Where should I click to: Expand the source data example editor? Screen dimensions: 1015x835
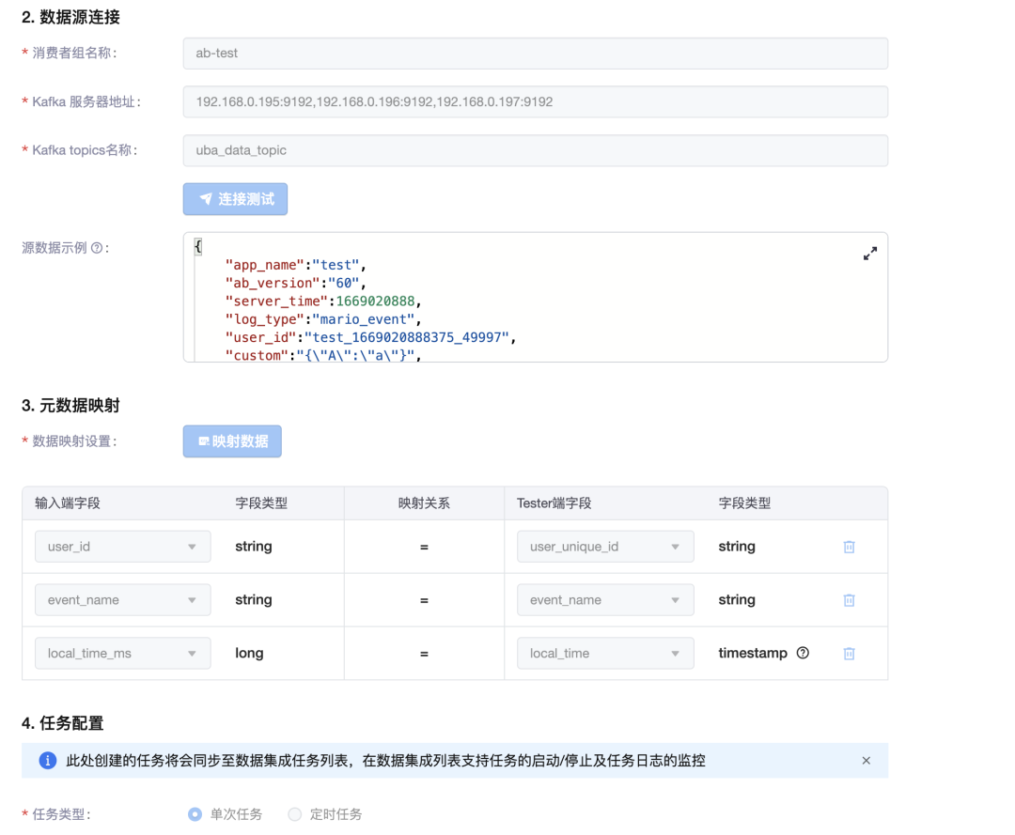[x=870, y=254]
